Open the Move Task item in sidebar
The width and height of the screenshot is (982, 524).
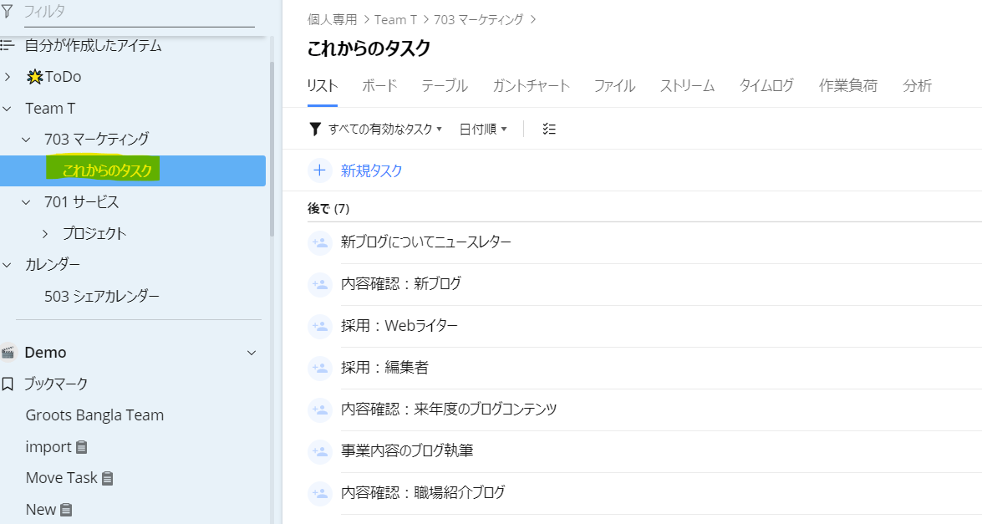tap(61, 478)
